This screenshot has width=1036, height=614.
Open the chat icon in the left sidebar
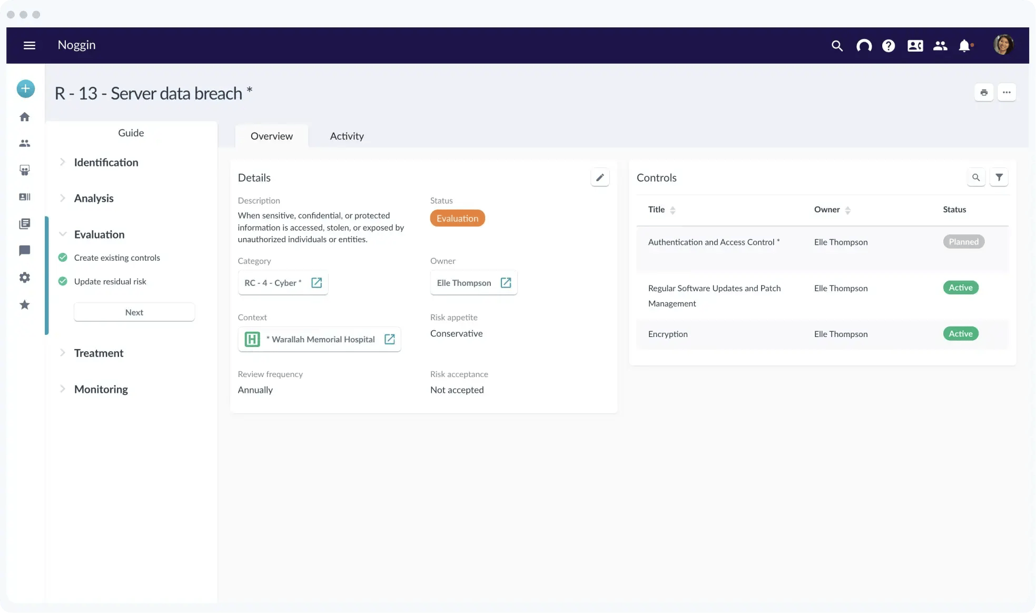24,251
